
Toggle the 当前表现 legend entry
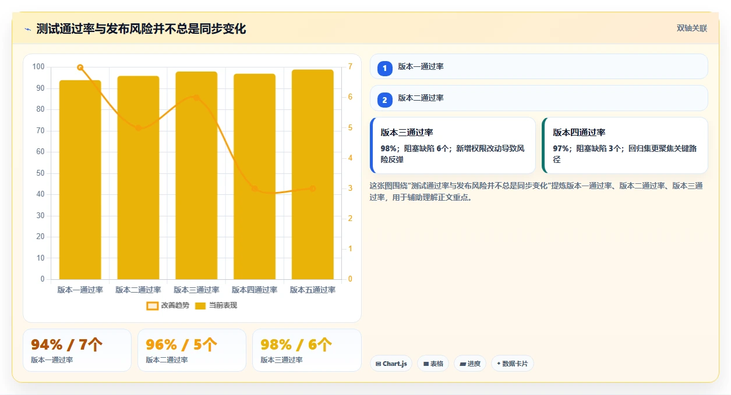pos(216,305)
